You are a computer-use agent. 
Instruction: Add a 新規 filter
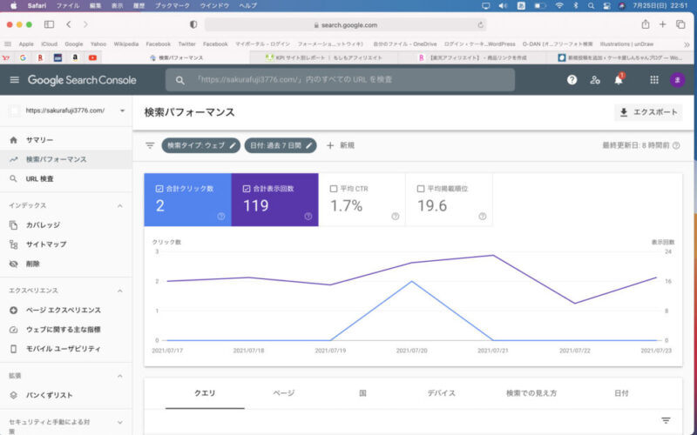point(341,145)
